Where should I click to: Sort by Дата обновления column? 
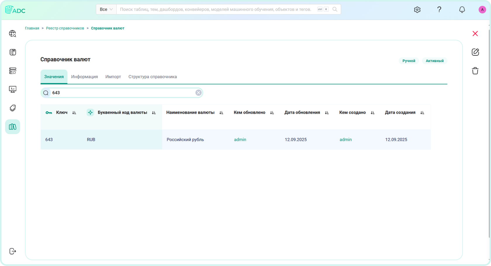pyautogui.click(x=327, y=113)
